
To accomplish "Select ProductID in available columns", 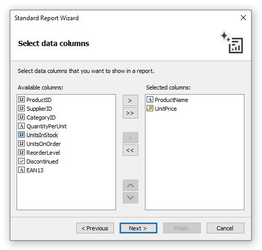I will click(x=39, y=100).
